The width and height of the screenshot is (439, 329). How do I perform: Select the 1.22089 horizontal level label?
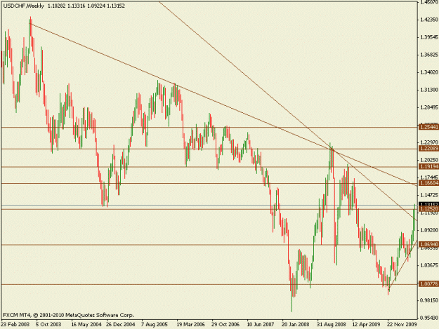(428, 149)
